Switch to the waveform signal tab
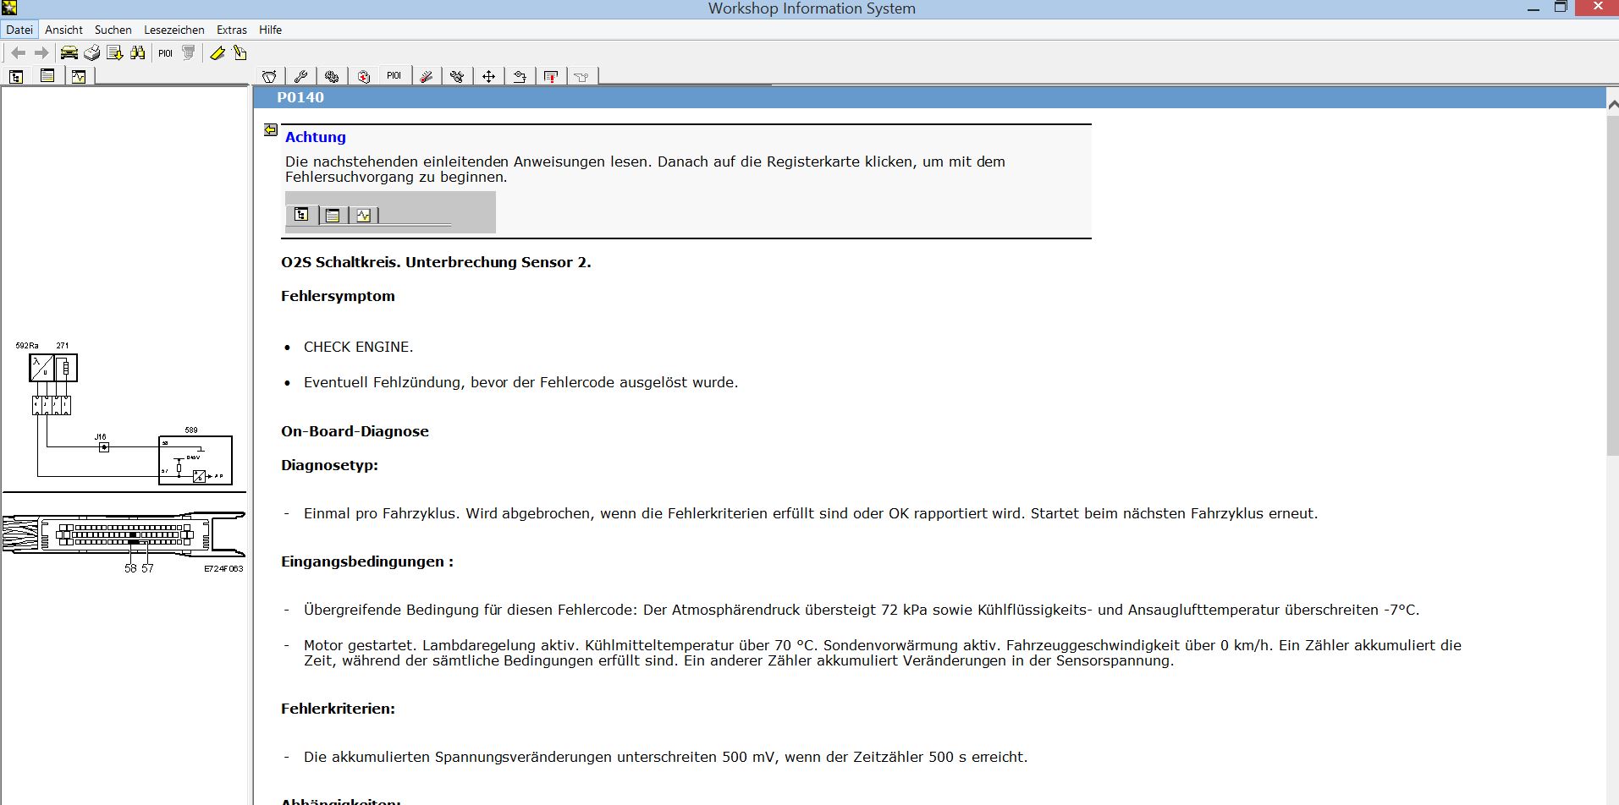Image resolution: width=1619 pixels, height=805 pixels. pyautogui.click(x=79, y=76)
